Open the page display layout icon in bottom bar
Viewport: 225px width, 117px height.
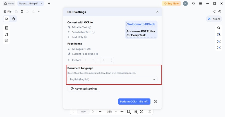135,112
